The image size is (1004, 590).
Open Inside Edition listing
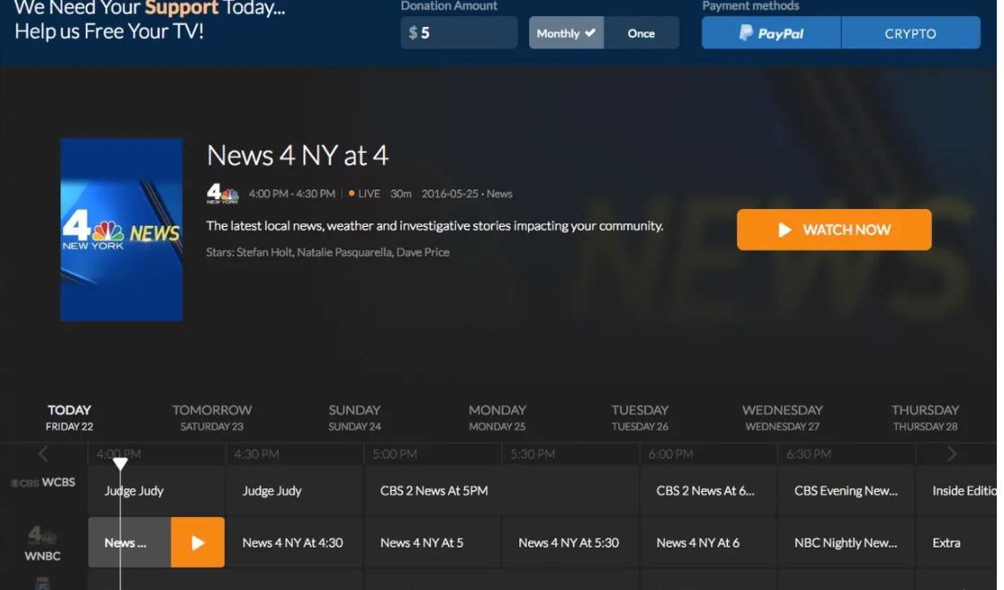(x=956, y=491)
